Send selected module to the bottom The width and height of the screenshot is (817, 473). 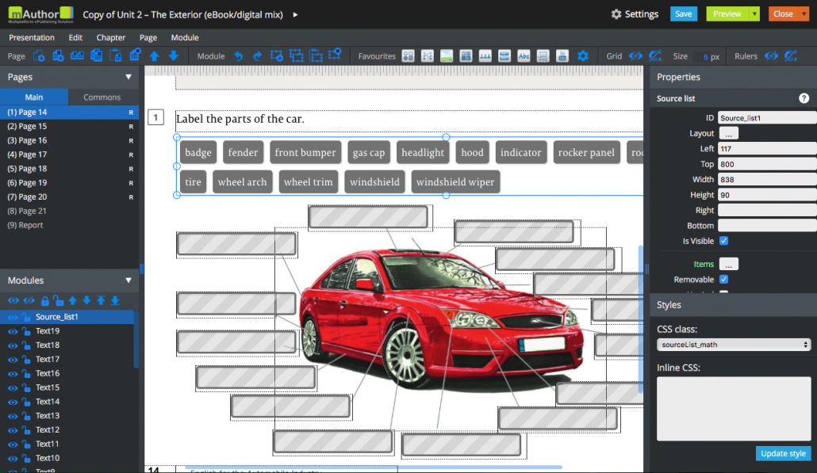tap(115, 300)
